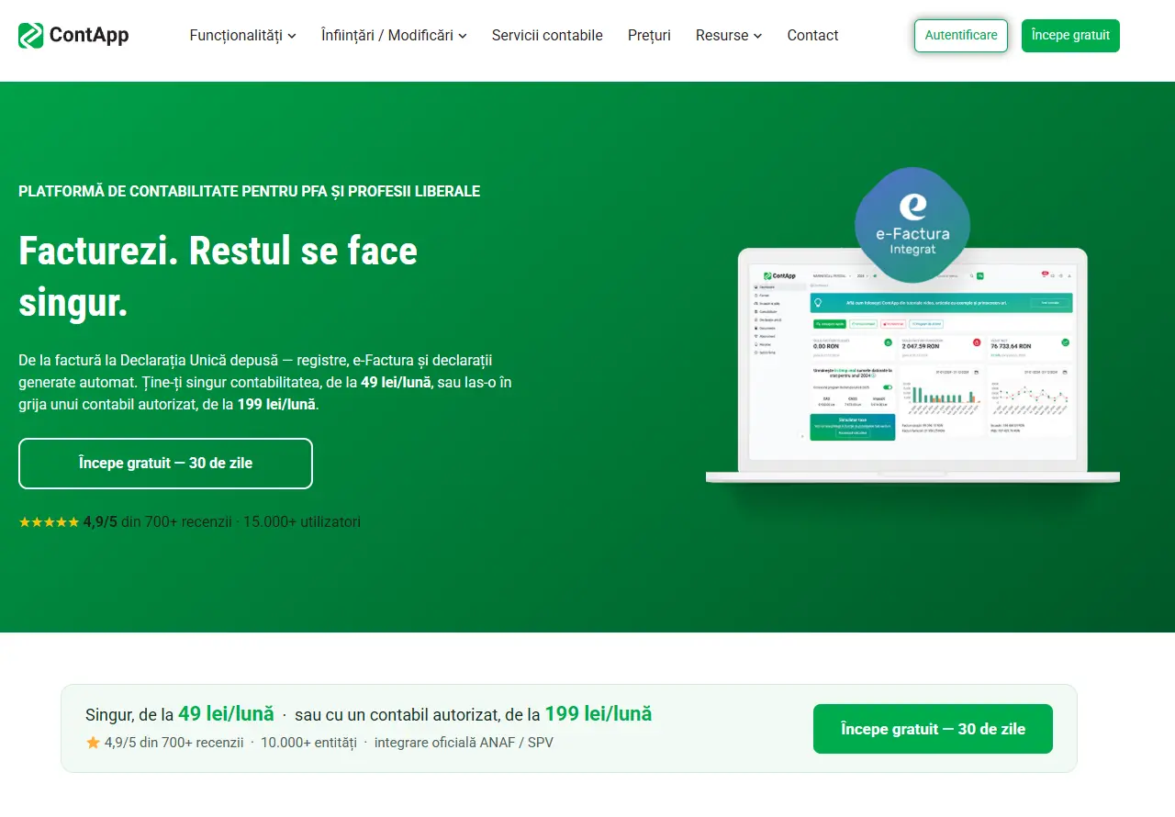
Task: Click the orange star in the bottom banner
Action: (93, 743)
